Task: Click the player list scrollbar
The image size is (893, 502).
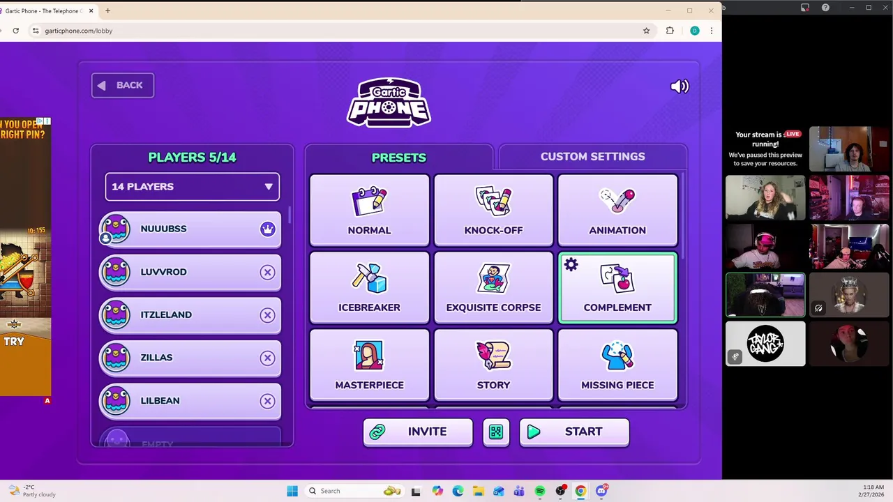Action: pyautogui.click(x=288, y=216)
